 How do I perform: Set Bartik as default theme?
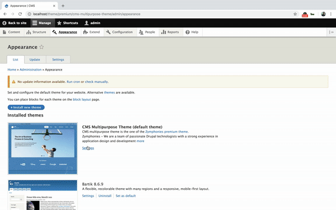pos(125,195)
